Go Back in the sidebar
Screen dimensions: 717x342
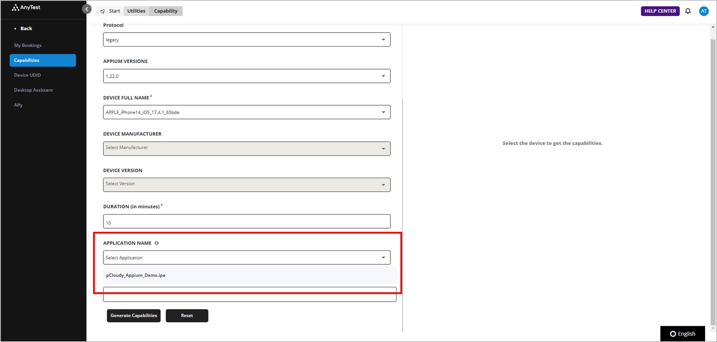tap(23, 28)
